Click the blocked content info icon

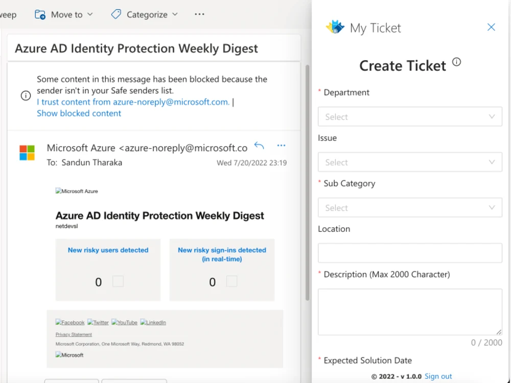click(x=26, y=96)
